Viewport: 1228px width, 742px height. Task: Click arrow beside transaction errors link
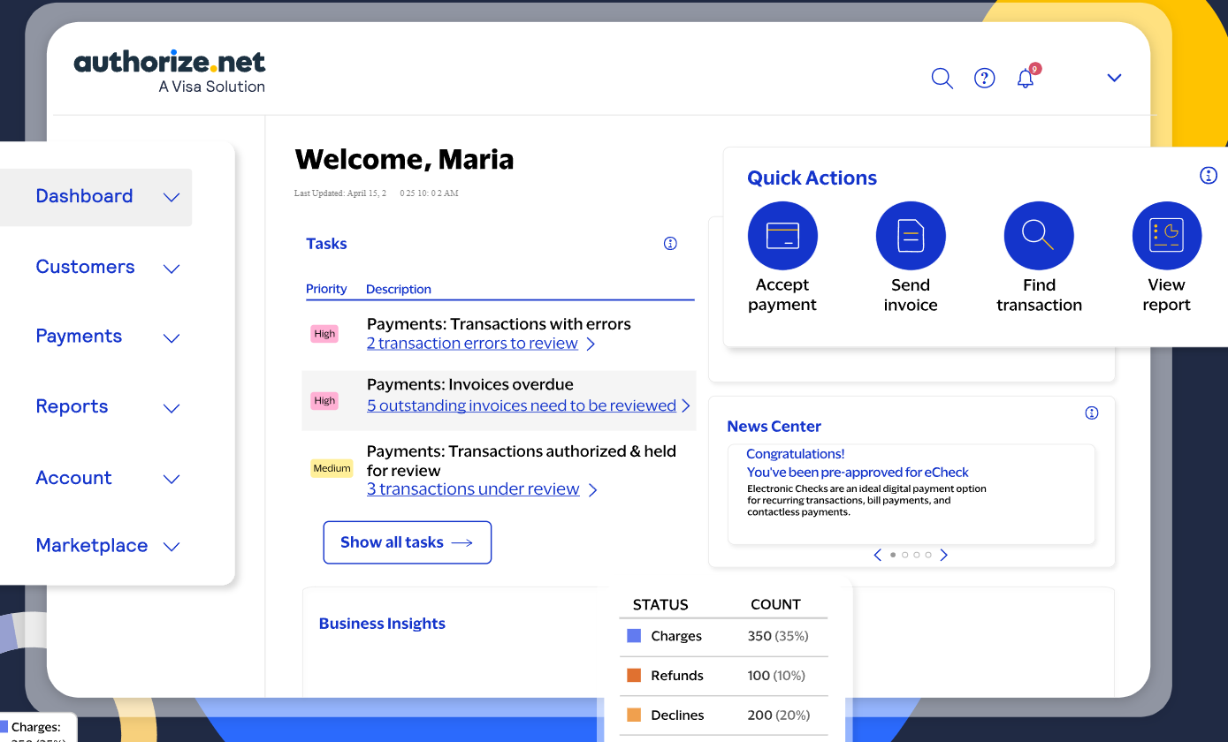591,344
